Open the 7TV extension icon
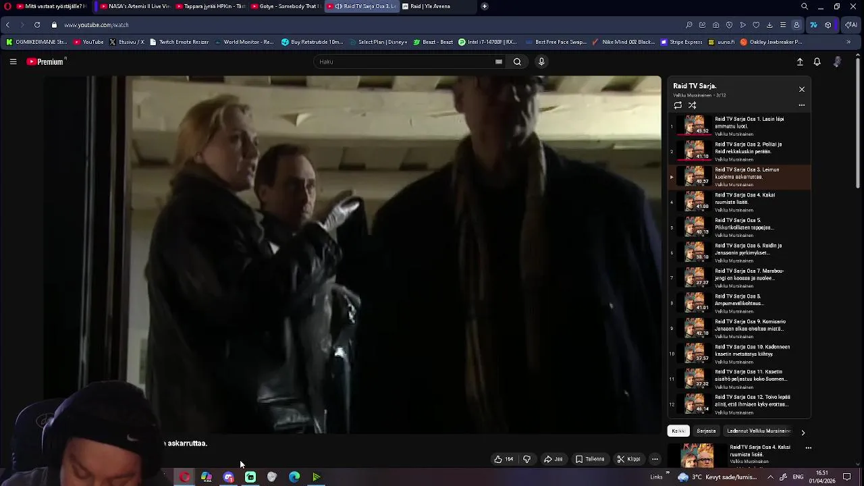The image size is (864, 486). pos(813,25)
